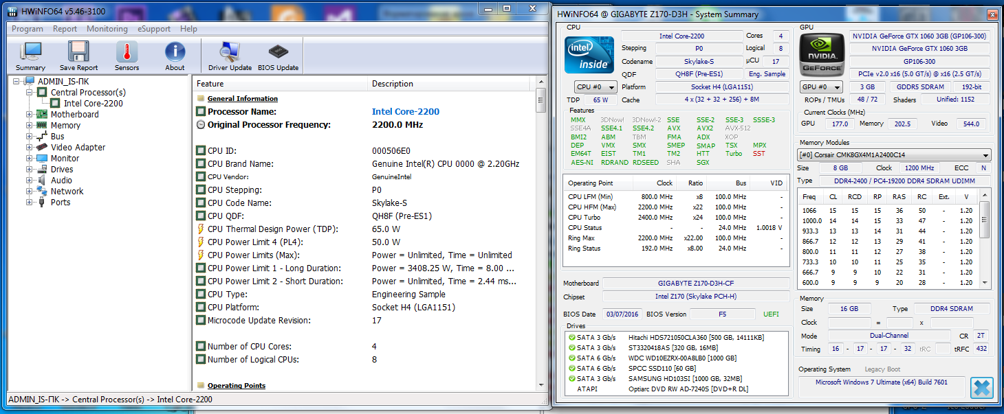1004x414 pixels.
Task: Click the Bus tree icon
Action: [42, 137]
